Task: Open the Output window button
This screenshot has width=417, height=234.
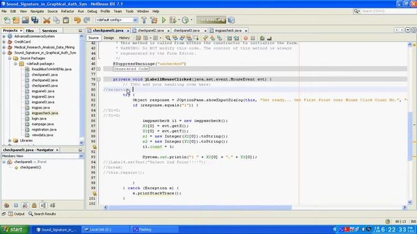Action: coord(16,214)
